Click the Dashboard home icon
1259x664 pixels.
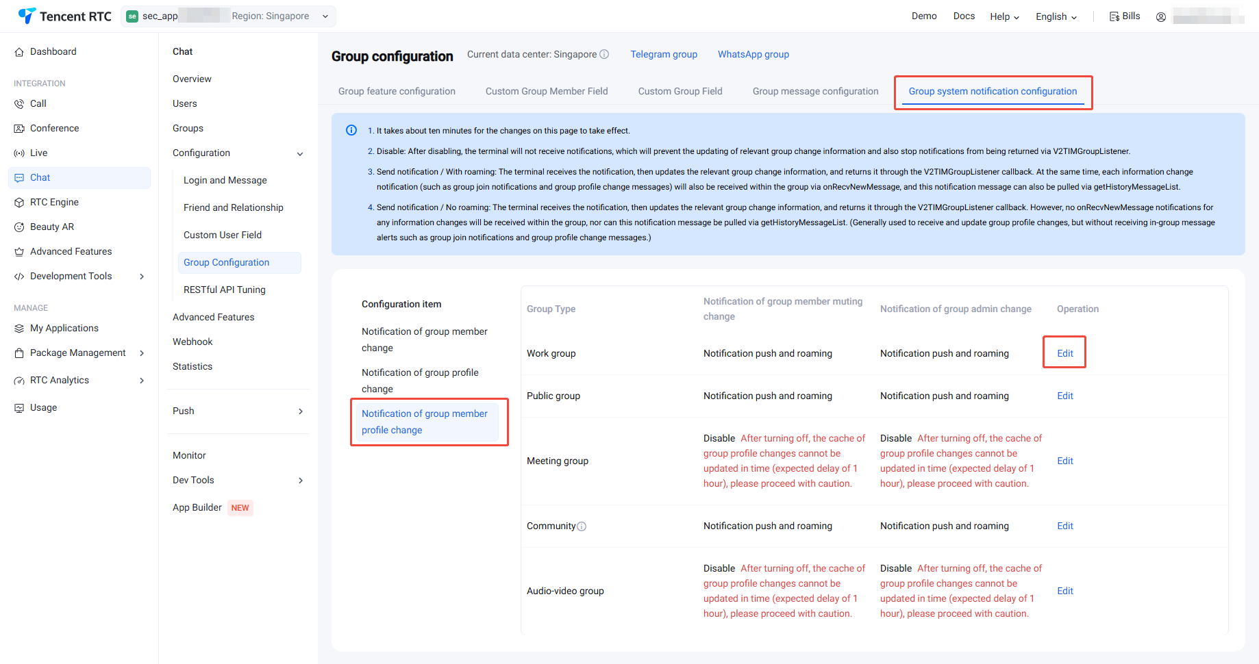(x=19, y=52)
